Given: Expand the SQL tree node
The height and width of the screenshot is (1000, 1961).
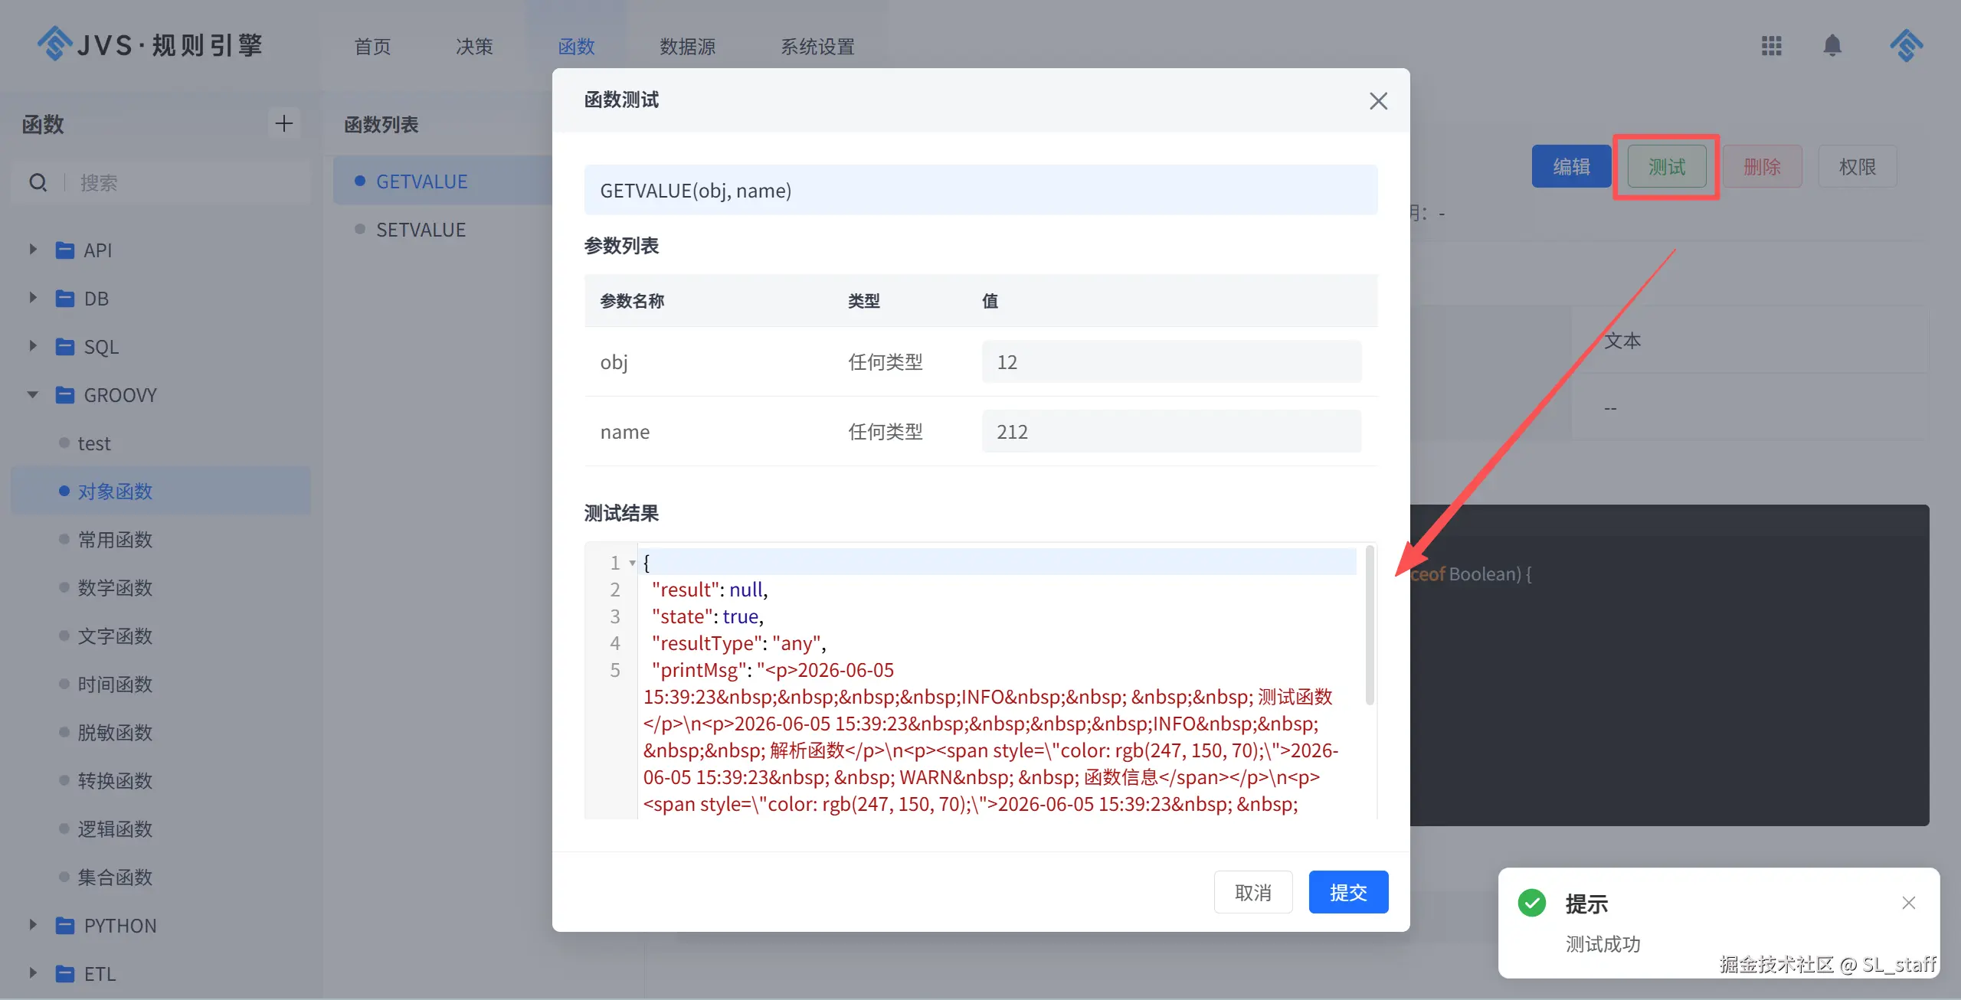Looking at the screenshot, I should click(33, 346).
